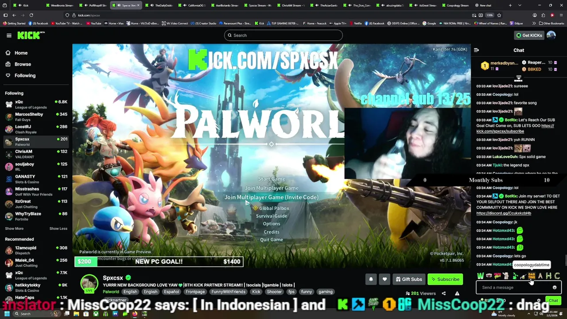
Task: Open the emoji picker in message box
Action: pyautogui.click(x=555, y=288)
